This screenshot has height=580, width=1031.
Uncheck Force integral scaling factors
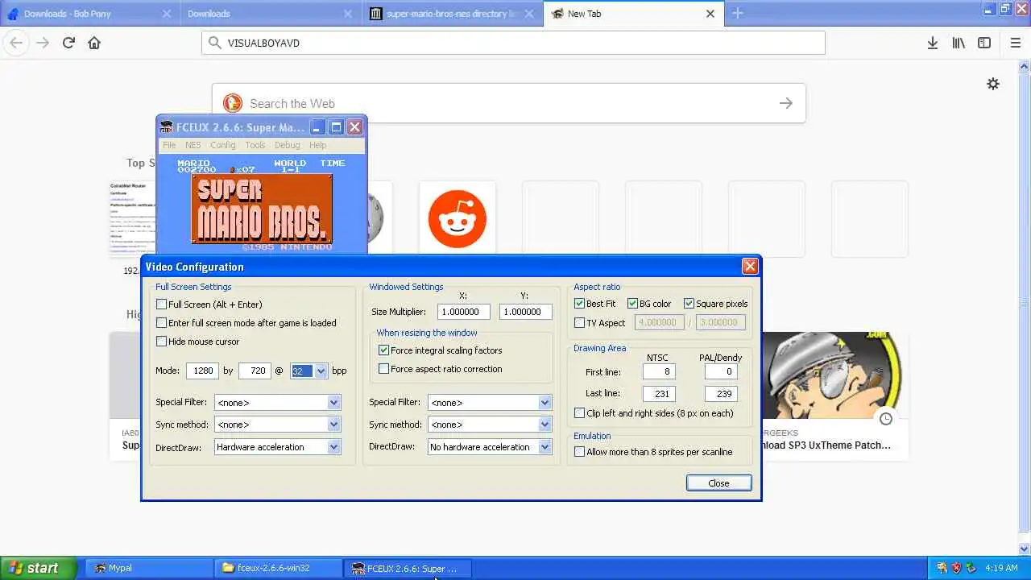point(384,350)
